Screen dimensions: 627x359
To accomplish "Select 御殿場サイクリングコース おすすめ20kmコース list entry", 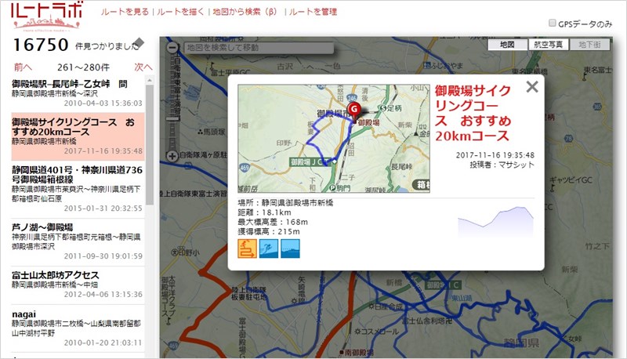I will click(x=77, y=136).
